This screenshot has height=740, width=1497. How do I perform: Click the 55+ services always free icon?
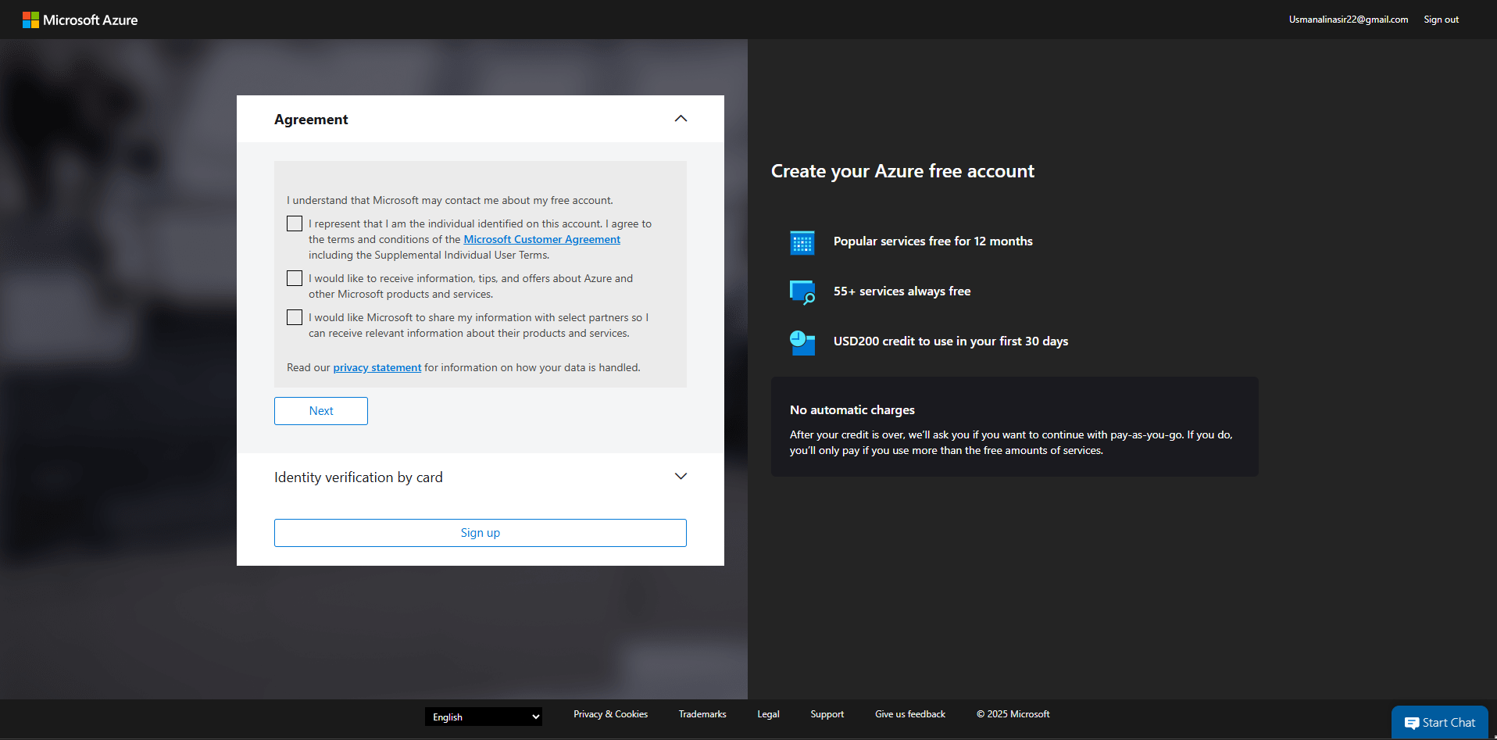tap(802, 292)
